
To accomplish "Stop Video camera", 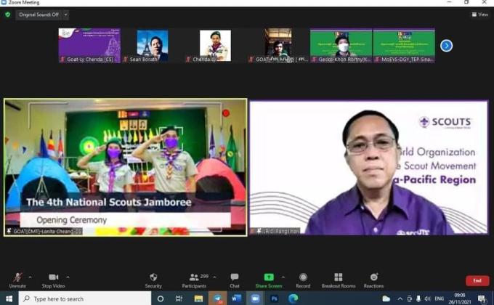I will pyautogui.click(x=53, y=280).
